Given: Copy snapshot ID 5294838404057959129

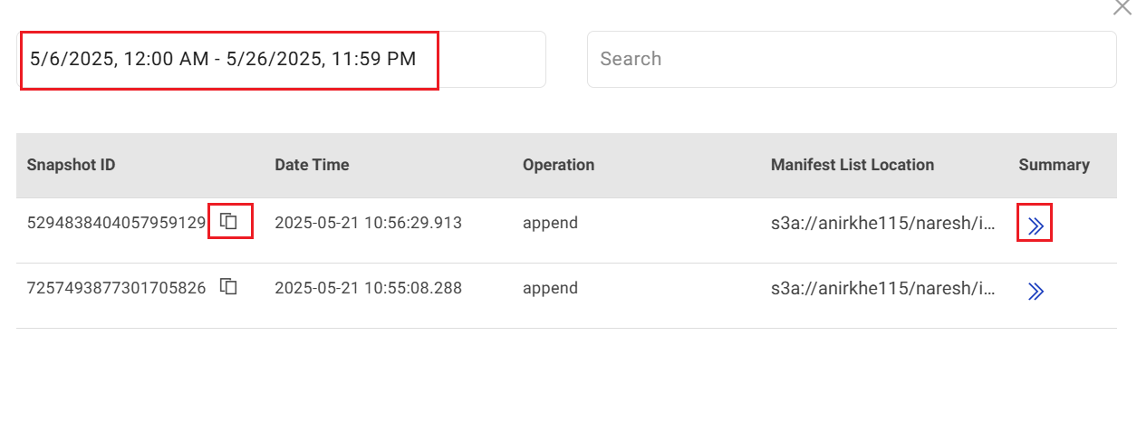Looking at the screenshot, I should click(230, 221).
